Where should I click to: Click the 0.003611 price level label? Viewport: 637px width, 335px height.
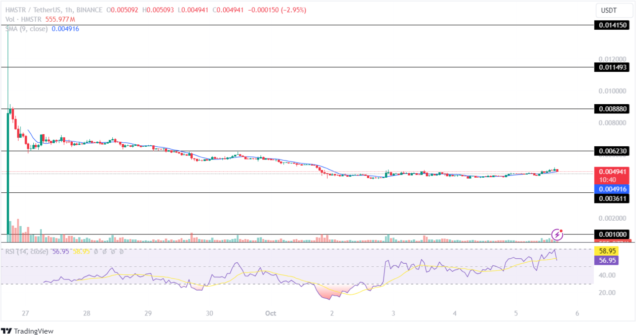pos(612,199)
